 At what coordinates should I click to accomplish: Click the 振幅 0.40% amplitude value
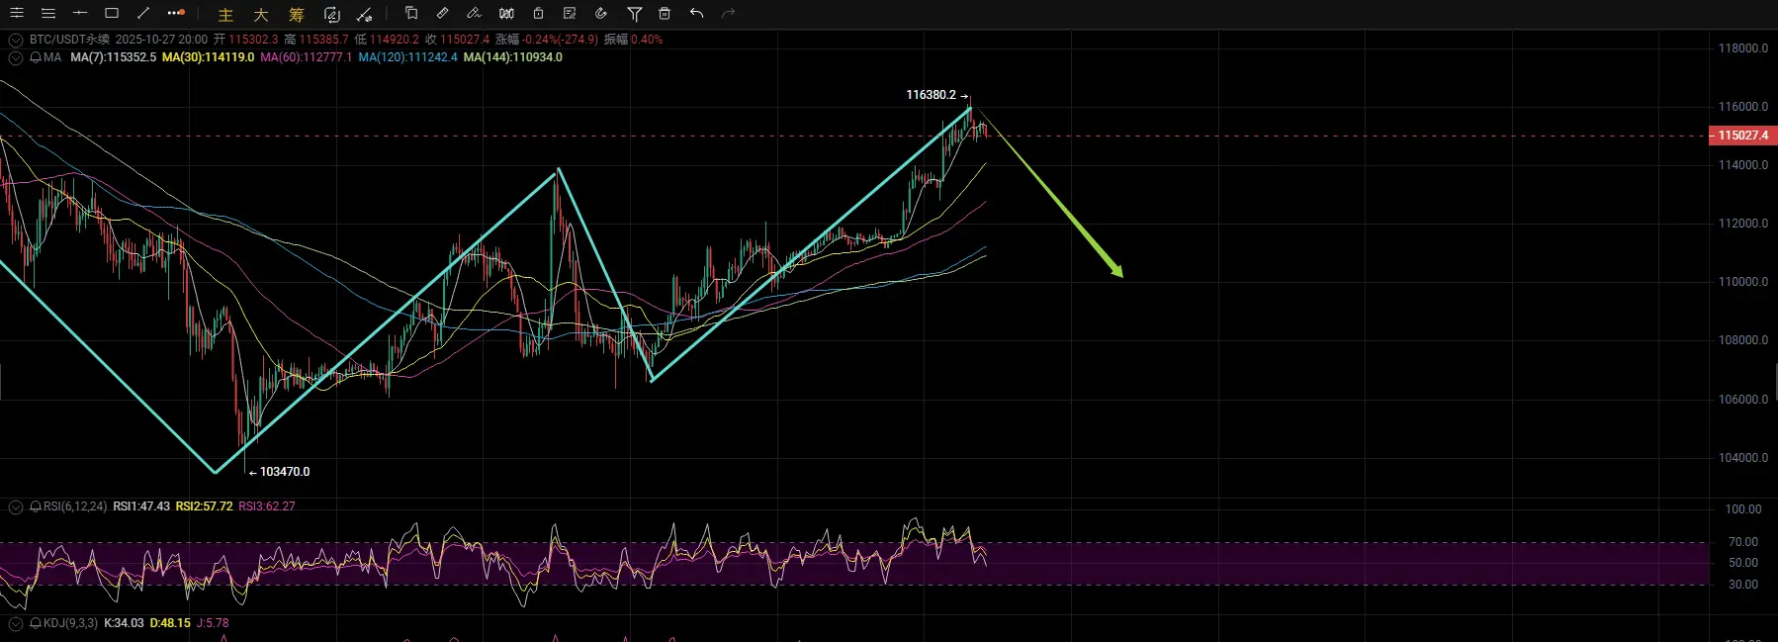tap(633, 40)
